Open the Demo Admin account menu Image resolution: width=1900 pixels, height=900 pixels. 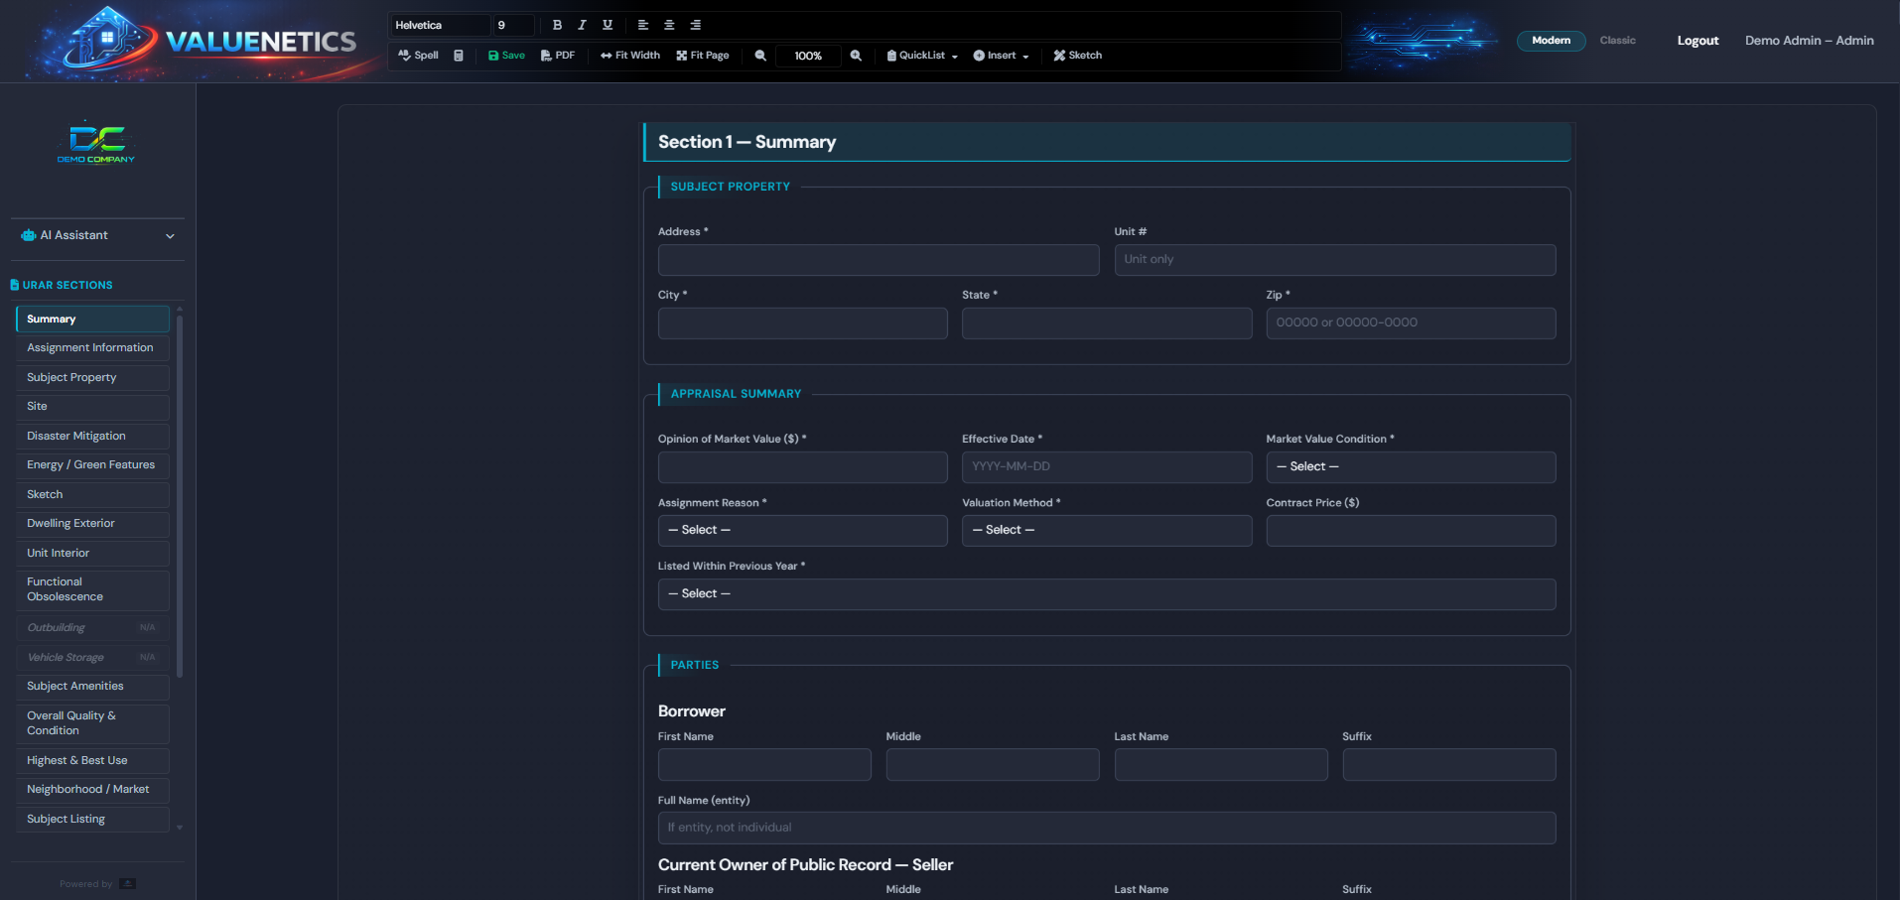click(1809, 41)
